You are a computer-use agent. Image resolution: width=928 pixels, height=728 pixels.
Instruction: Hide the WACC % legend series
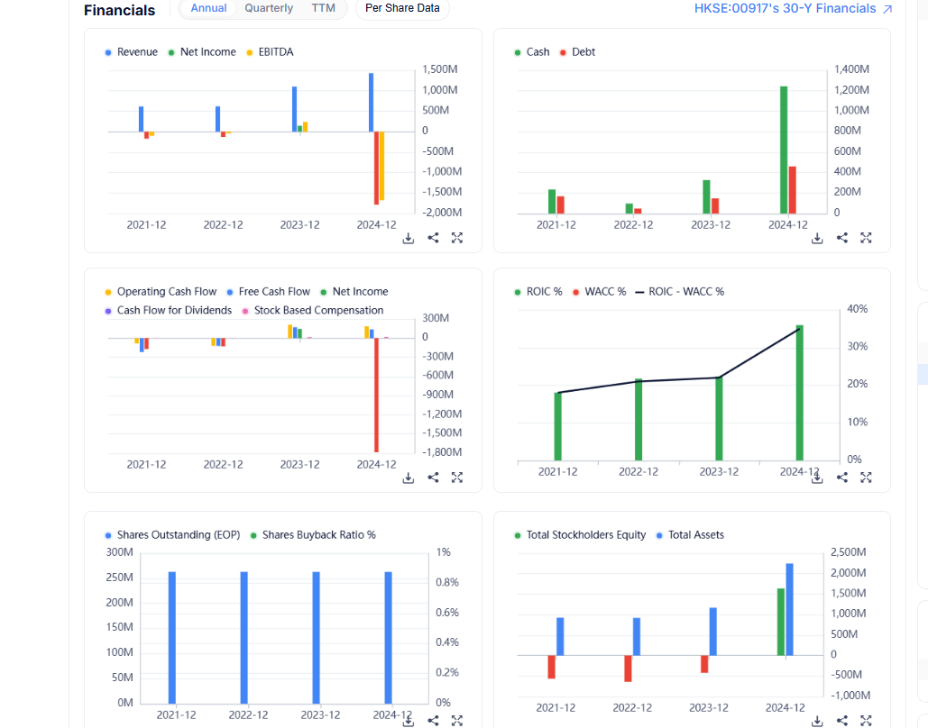pyautogui.click(x=600, y=292)
